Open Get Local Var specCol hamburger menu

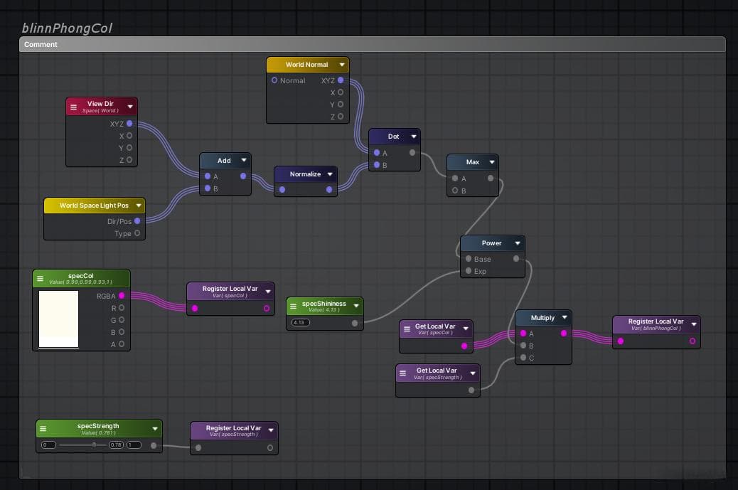(407, 329)
